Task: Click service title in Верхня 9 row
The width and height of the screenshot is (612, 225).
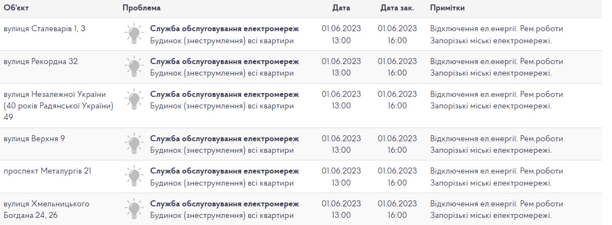Action: (225, 139)
